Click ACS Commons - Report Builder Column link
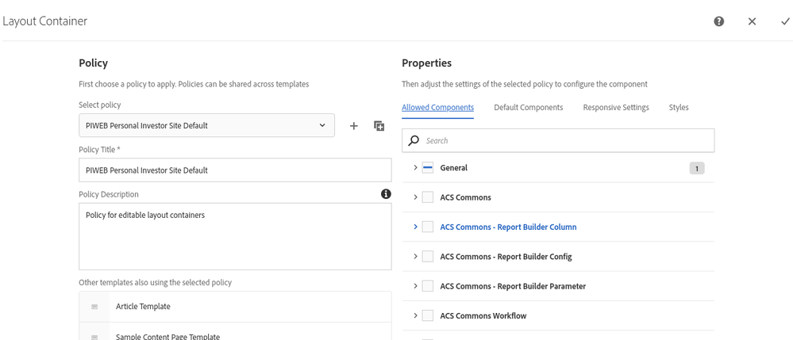The image size is (793, 340). click(508, 227)
